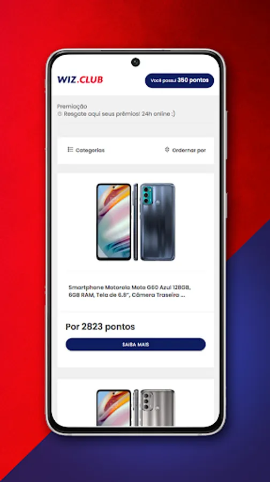Image resolution: width=270 pixels, height=482 pixels.
Task: Select the Premiação section heading
Action: coord(72,107)
